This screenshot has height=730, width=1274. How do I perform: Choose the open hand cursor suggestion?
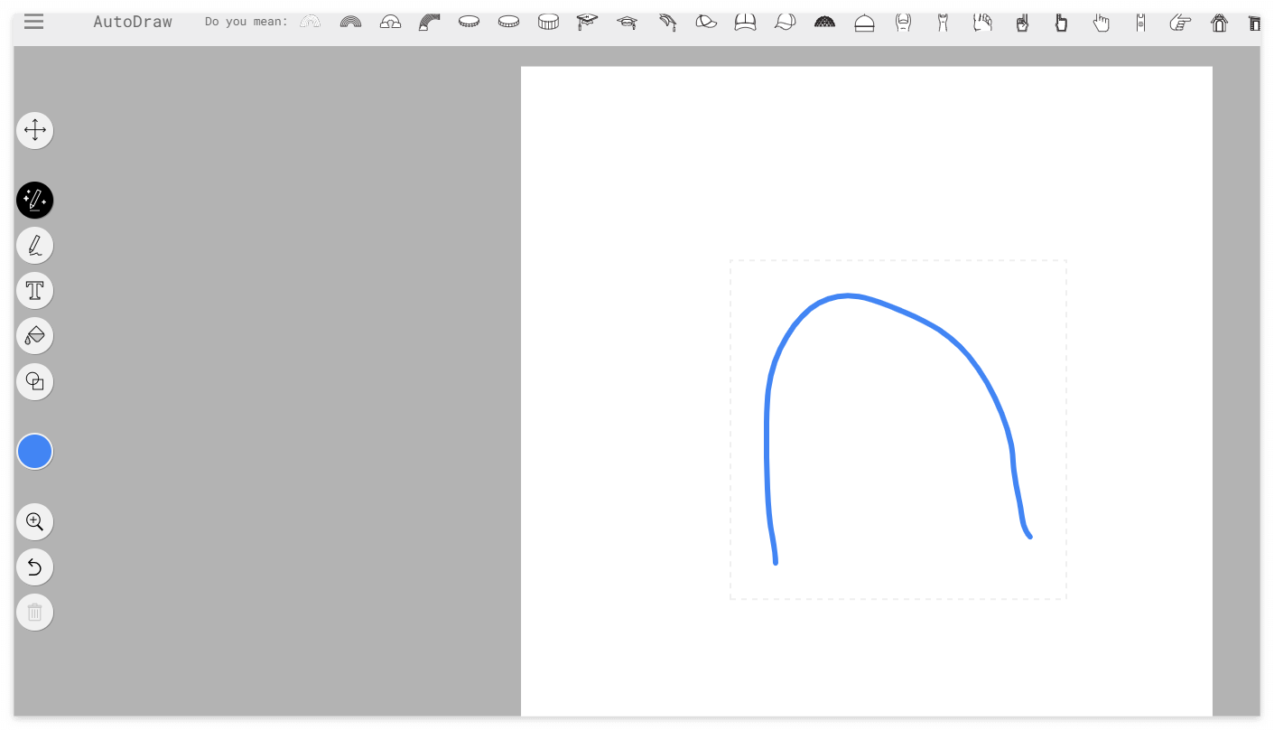pos(1102,22)
